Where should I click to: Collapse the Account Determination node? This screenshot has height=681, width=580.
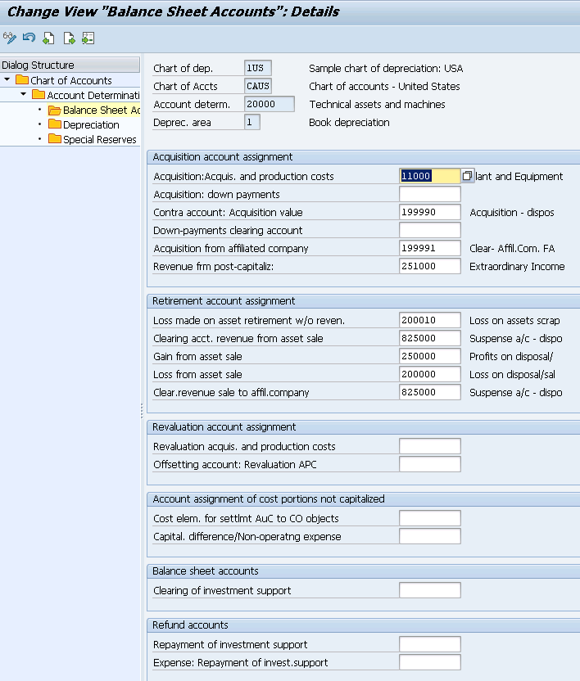tap(24, 94)
